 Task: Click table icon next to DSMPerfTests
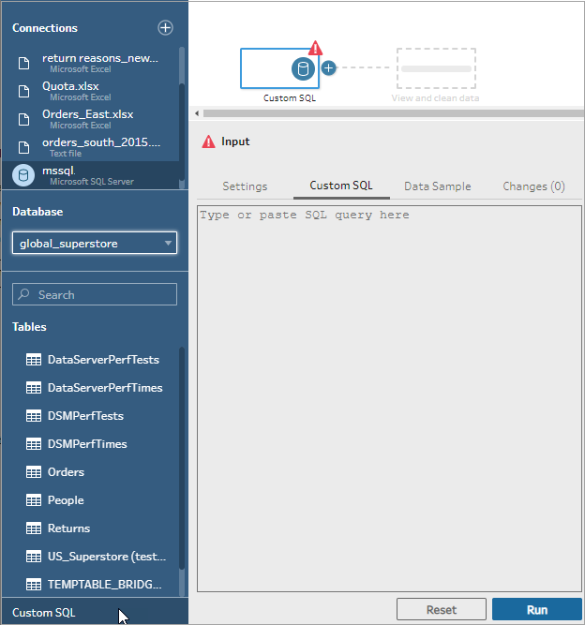pos(34,416)
